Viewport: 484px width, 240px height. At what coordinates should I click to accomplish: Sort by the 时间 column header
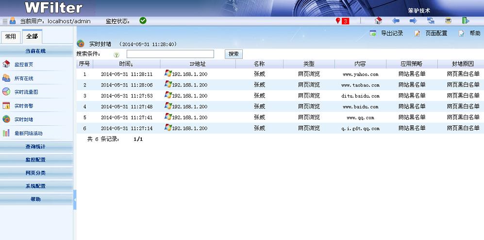[x=126, y=64]
